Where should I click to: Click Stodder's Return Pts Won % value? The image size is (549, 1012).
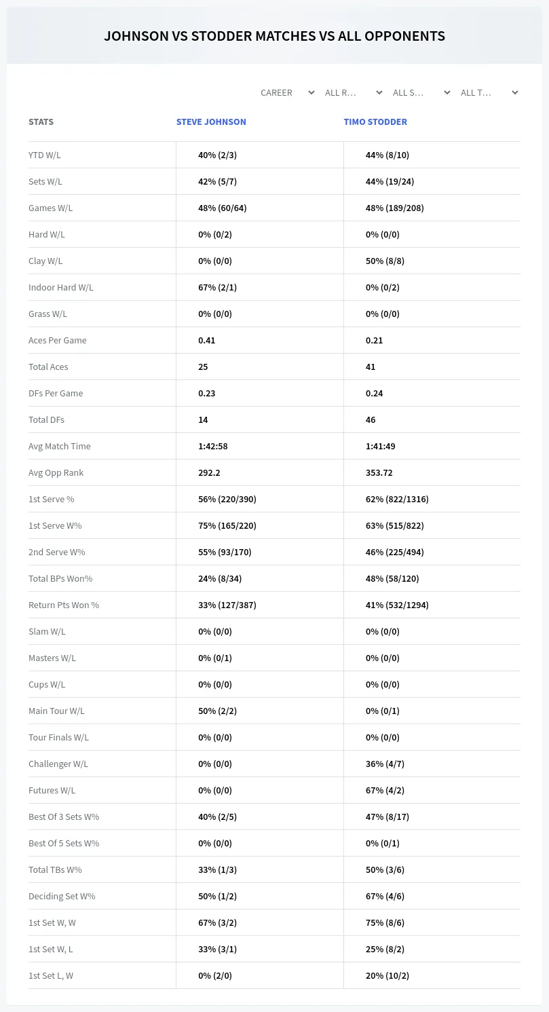[x=397, y=605]
